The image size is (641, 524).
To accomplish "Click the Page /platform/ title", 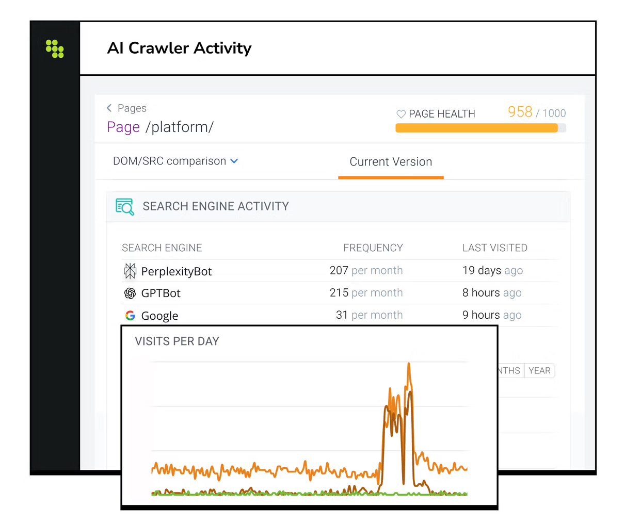I will coord(160,127).
